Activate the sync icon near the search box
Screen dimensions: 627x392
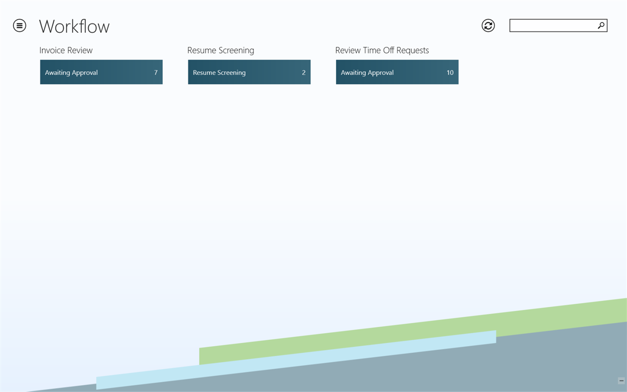(488, 25)
